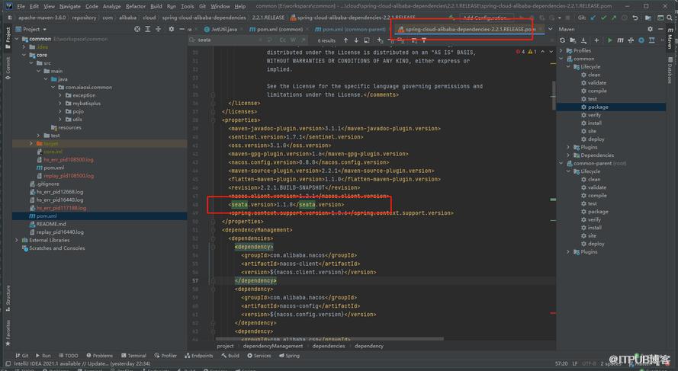The height and width of the screenshot is (371, 678).
Task: Open Search Everywhere magnifier icon
Action: click(x=670, y=18)
